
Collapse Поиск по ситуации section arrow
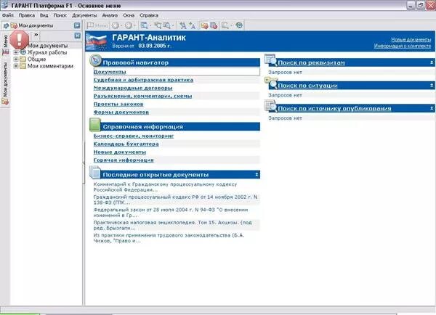tap(432, 85)
